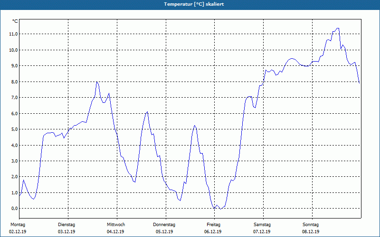The width and height of the screenshot is (380, 237).
Task: Click the 10,0 axis value
Action: tap(13, 50)
